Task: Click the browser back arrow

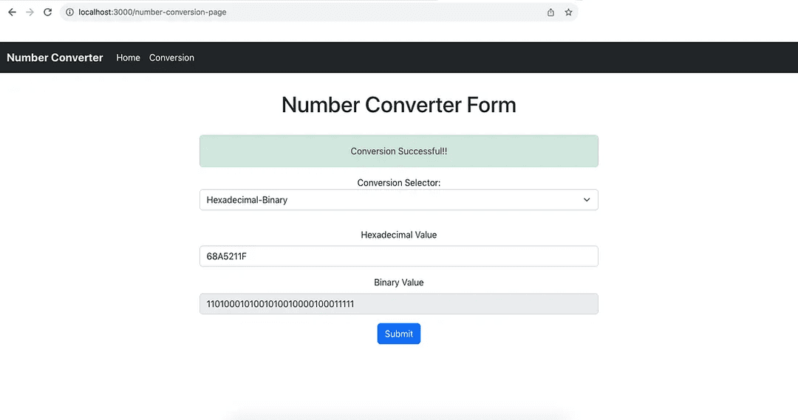Action: pyautogui.click(x=12, y=13)
